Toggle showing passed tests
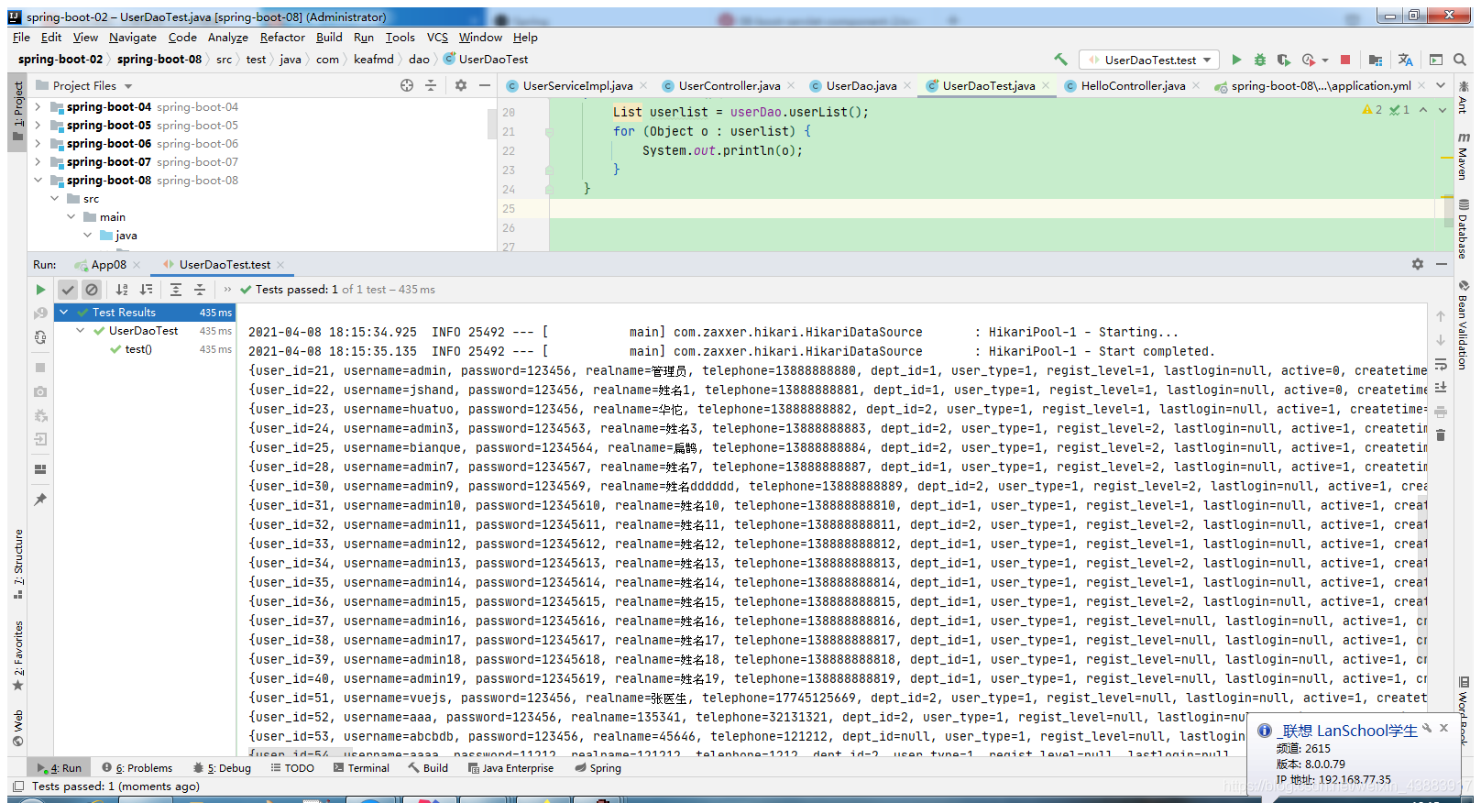Screen dimensions: 1481x803 68,290
